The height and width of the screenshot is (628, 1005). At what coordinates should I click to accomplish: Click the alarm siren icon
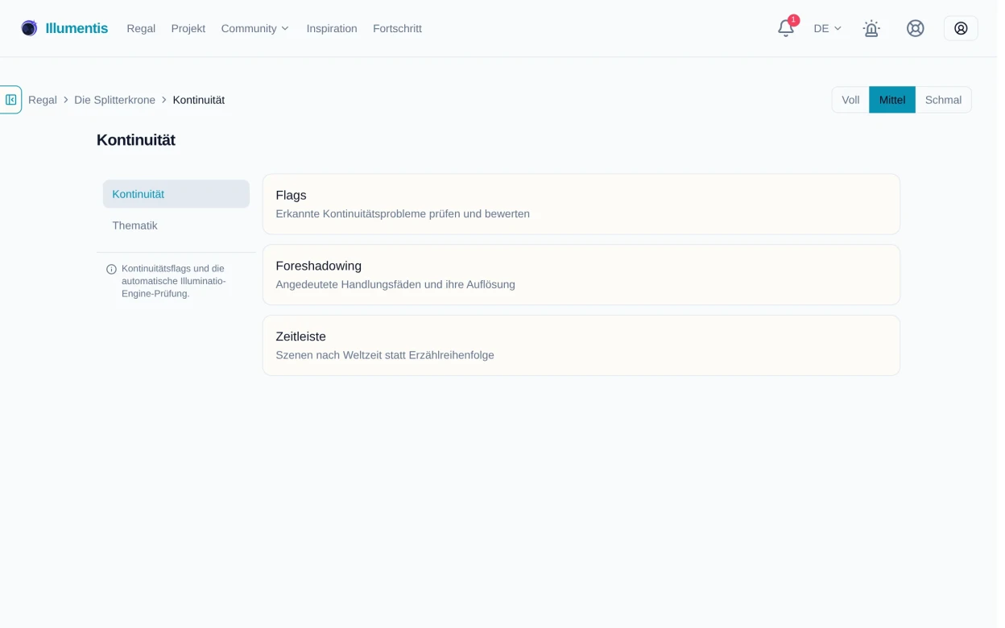871,28
